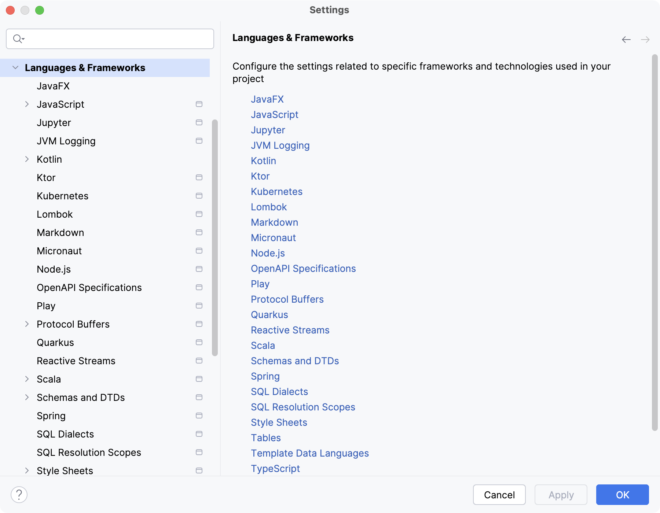Viewport: 660px width, 513px height.
Task: Click the back navigation arrow
Action: (x=626, y=39)
